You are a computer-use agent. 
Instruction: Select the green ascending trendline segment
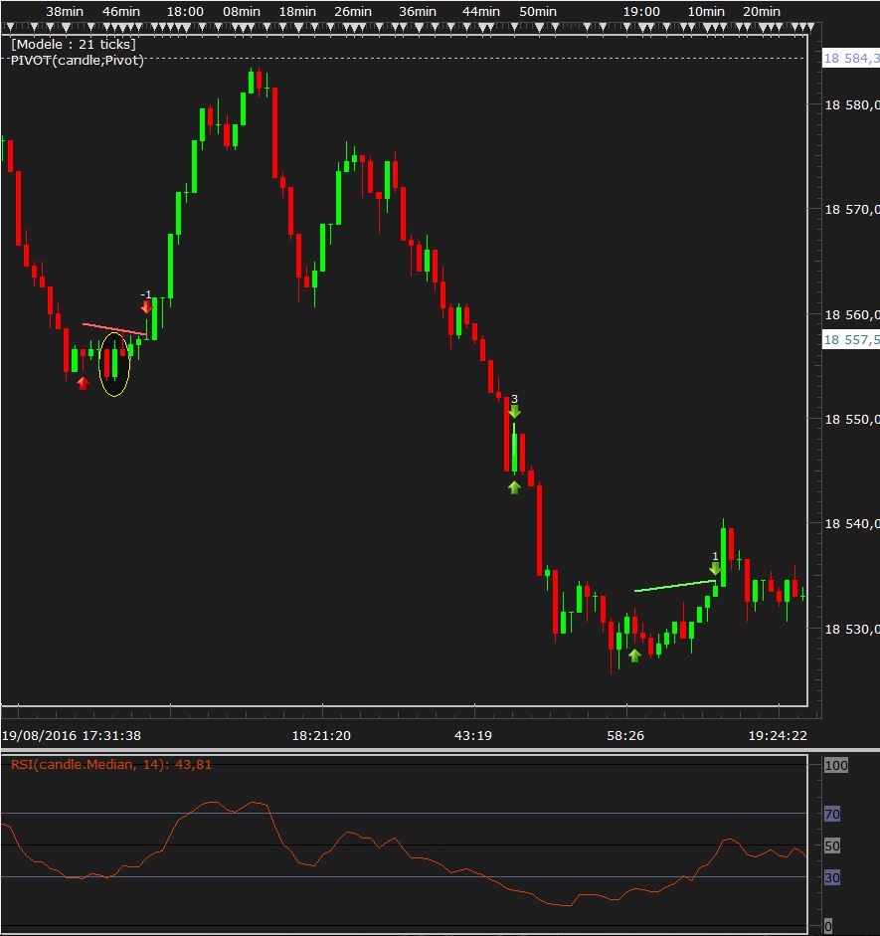[675, 586]
